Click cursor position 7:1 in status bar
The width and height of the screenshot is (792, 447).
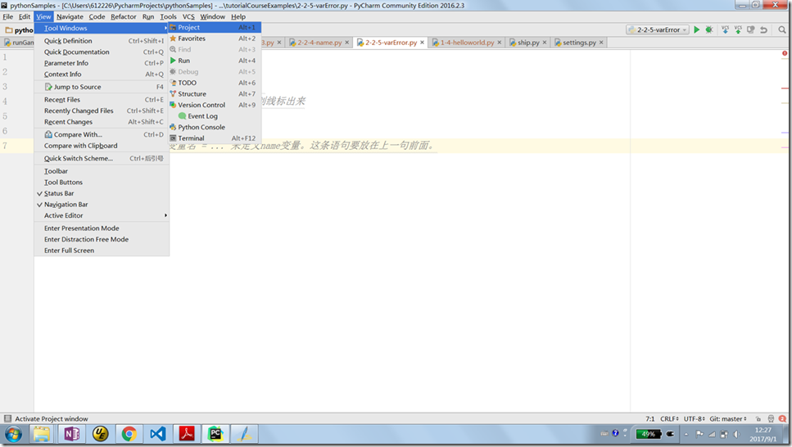pos(649,418)
